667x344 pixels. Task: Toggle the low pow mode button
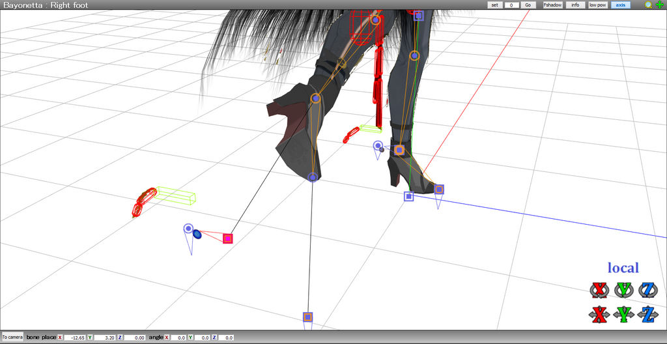click(598, 5)
